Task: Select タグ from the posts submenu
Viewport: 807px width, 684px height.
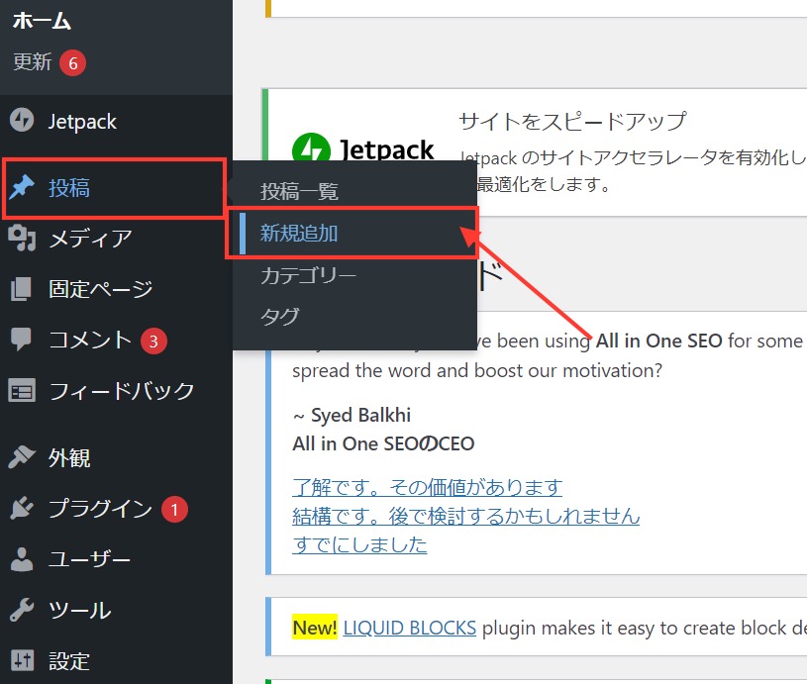Action: pyautogui.click(x=279, y=317)
